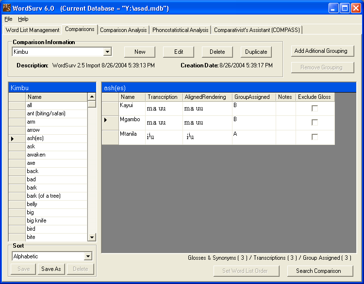The width and height of the screenshot is (364, 284).
Task: Select 'bark (of a tree)' entry
Action: point(56,196)
